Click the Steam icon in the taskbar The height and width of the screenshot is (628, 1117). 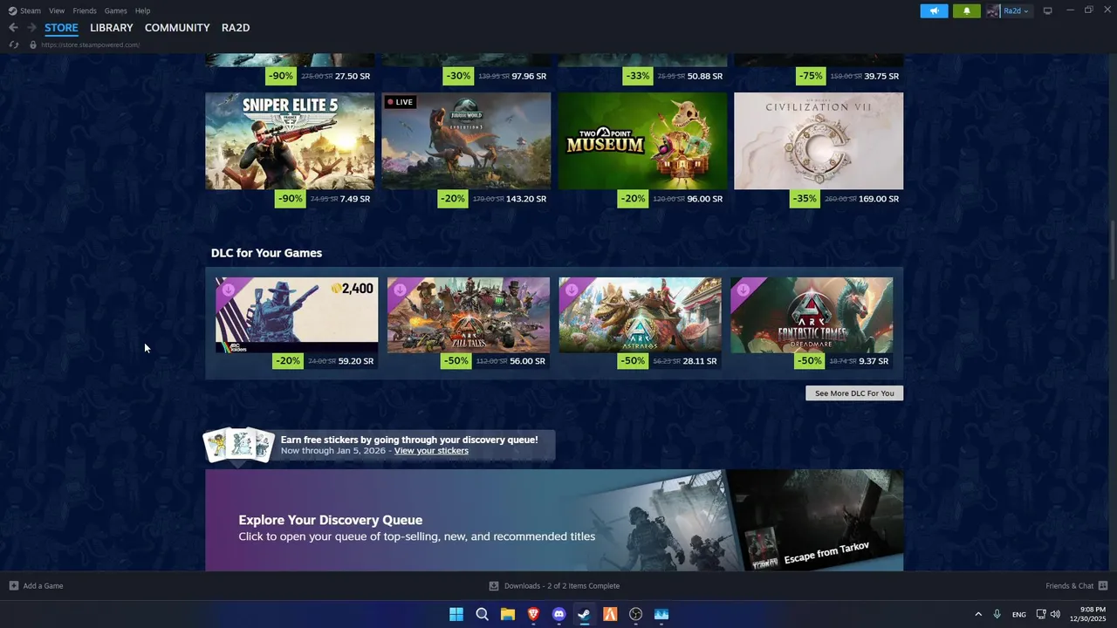tap(585, 614)
